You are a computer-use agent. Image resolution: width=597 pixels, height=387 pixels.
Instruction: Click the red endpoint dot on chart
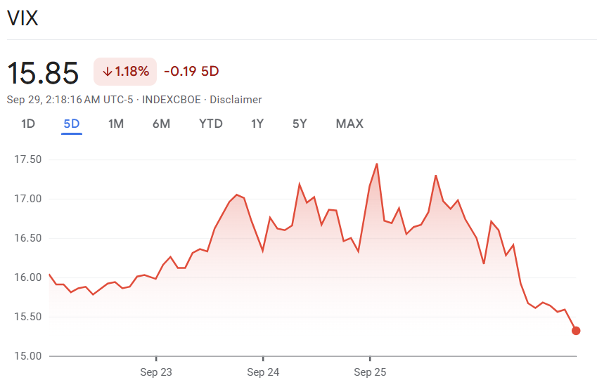[x=576, y=331]
